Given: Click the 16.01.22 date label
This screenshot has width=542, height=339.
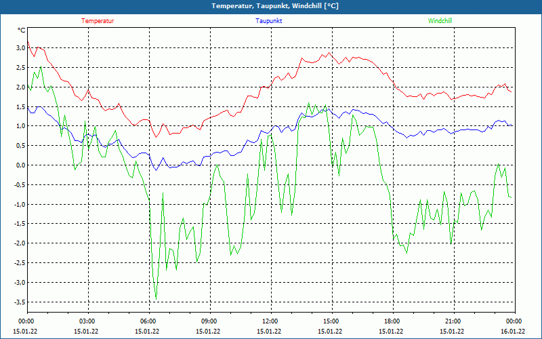Looking at the screenshot, I should (513, 331).
